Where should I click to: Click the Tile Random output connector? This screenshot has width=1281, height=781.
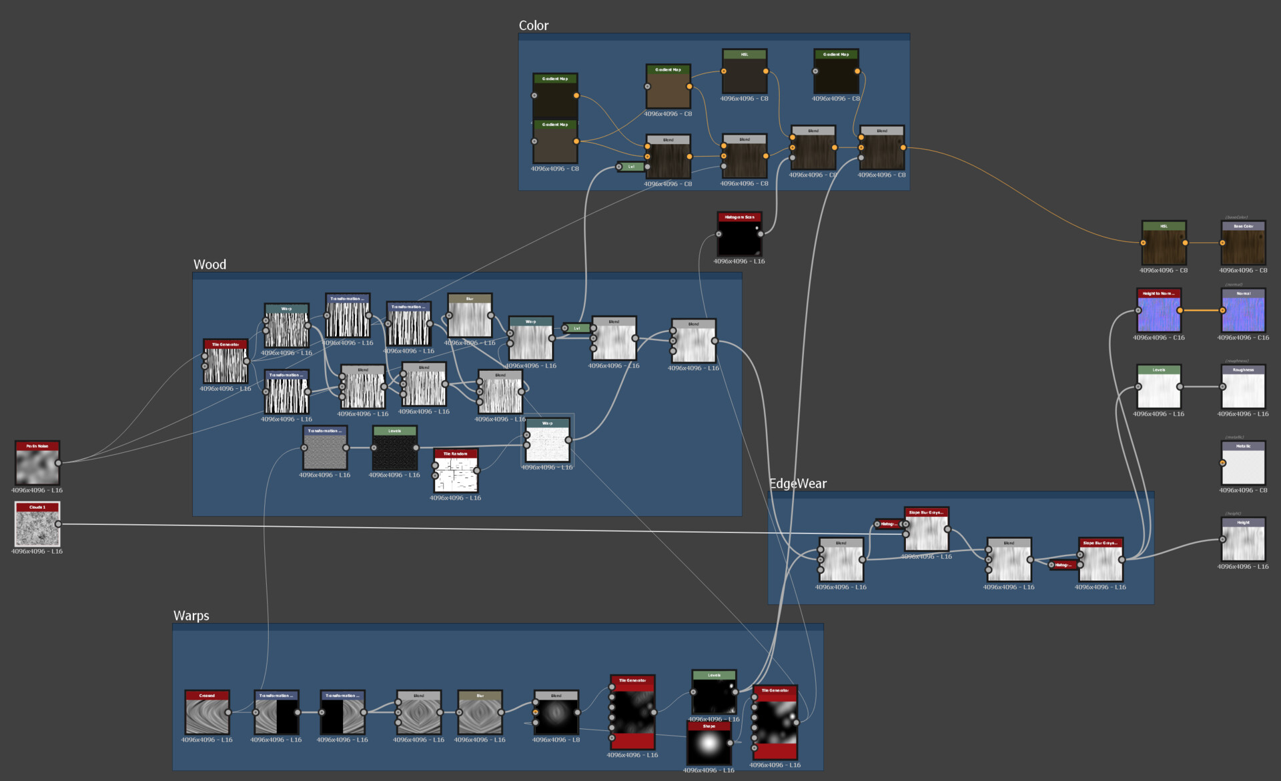point(477,471)
